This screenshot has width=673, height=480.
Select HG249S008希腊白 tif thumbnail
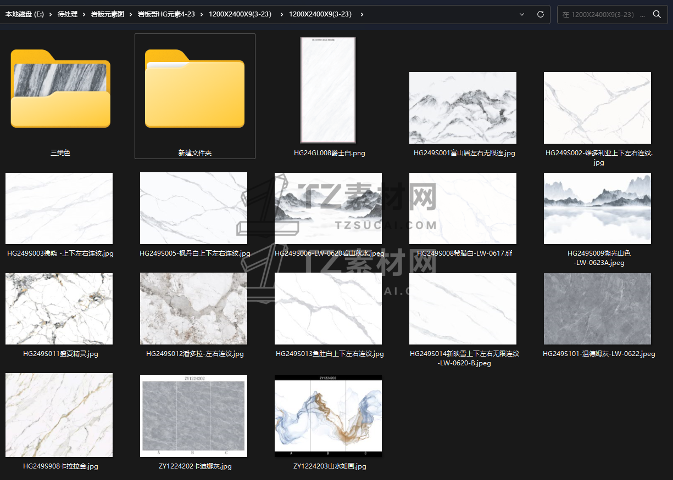(463, 208)
